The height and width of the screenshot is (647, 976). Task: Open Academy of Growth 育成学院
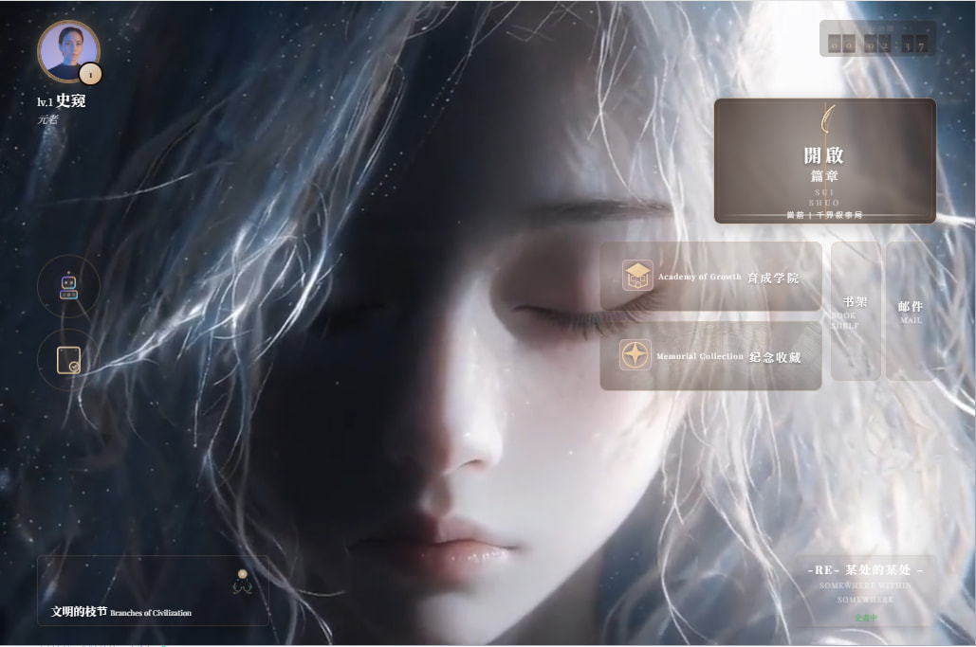tap(710, 277)
